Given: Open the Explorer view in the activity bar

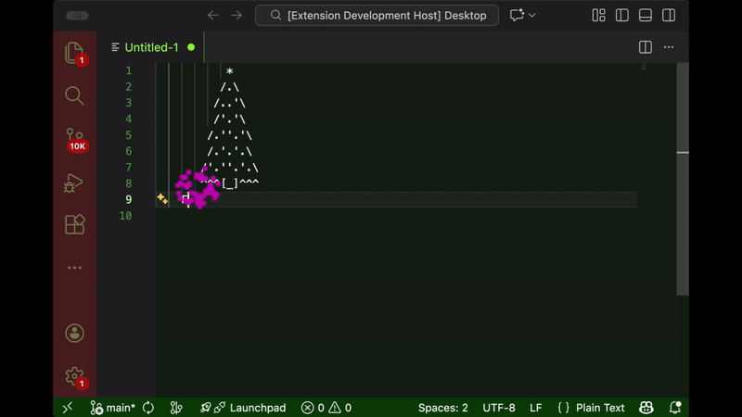Looking at the screenshot, I should pyautogui.click(x=74, y=53).
